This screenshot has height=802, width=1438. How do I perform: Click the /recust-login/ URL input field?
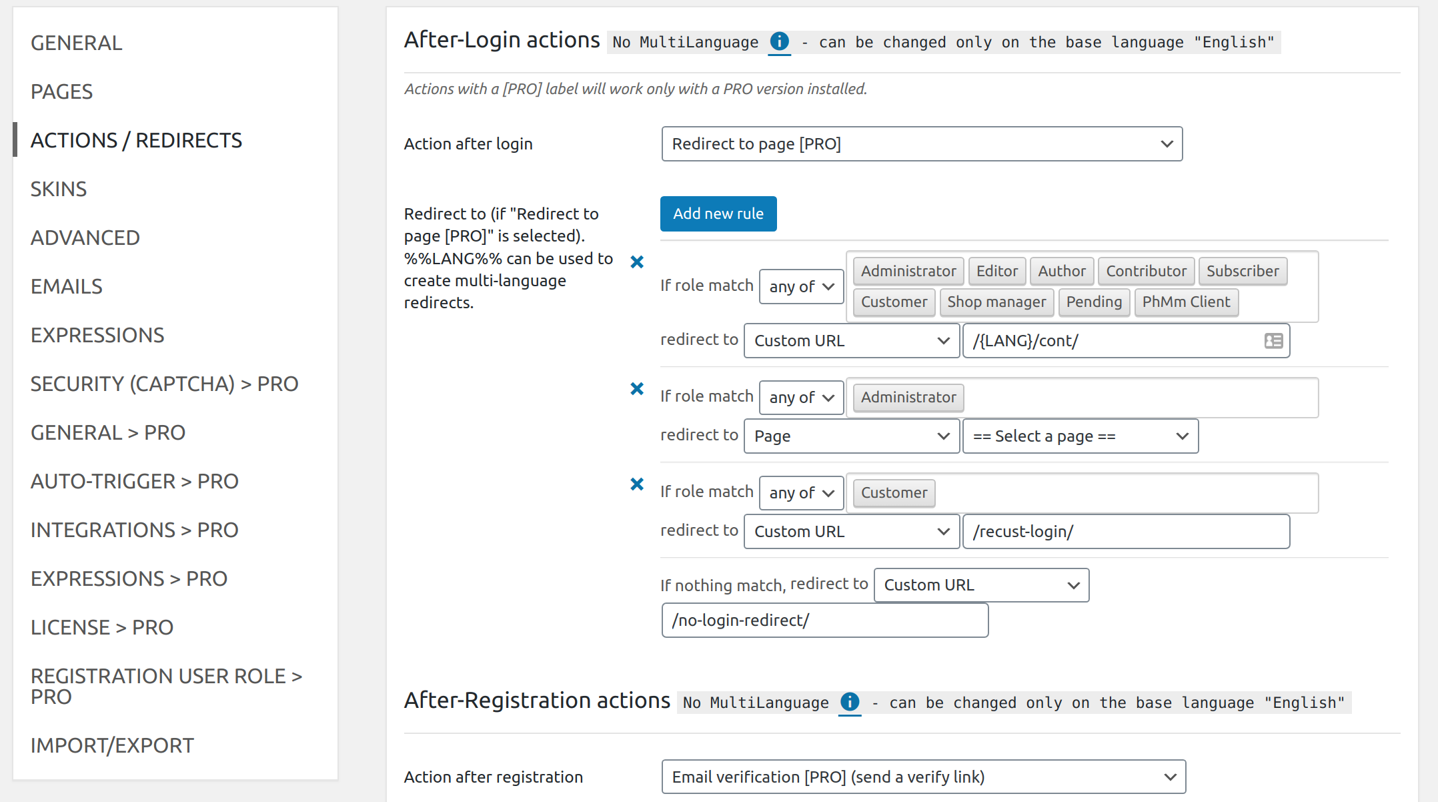1126,531
